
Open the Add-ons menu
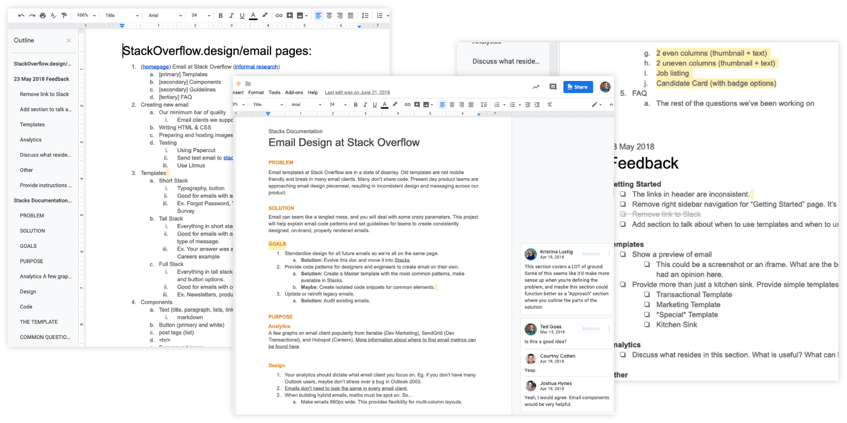[294, 93]
